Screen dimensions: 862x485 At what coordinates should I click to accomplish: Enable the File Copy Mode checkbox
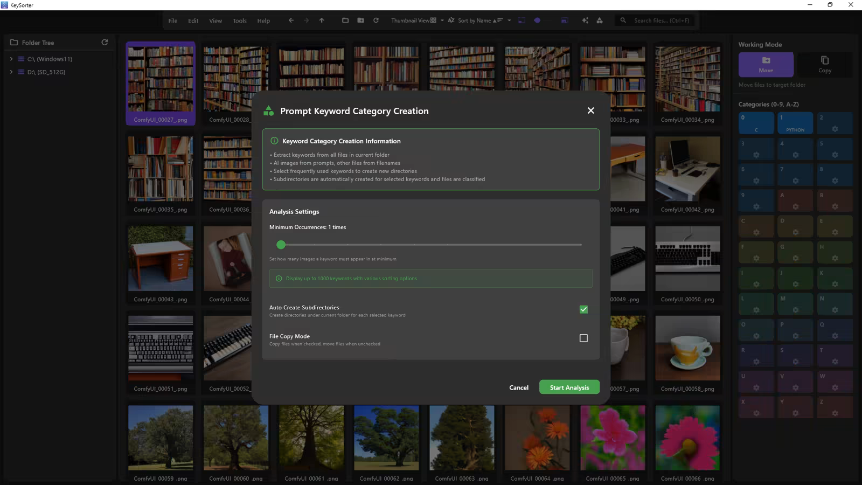click(583, 338)
